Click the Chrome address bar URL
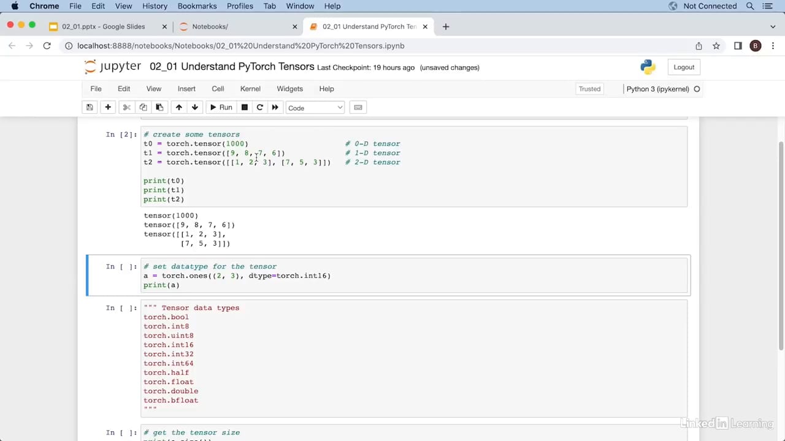Viewport: 785px width, 441px height. tap(240, 46)
